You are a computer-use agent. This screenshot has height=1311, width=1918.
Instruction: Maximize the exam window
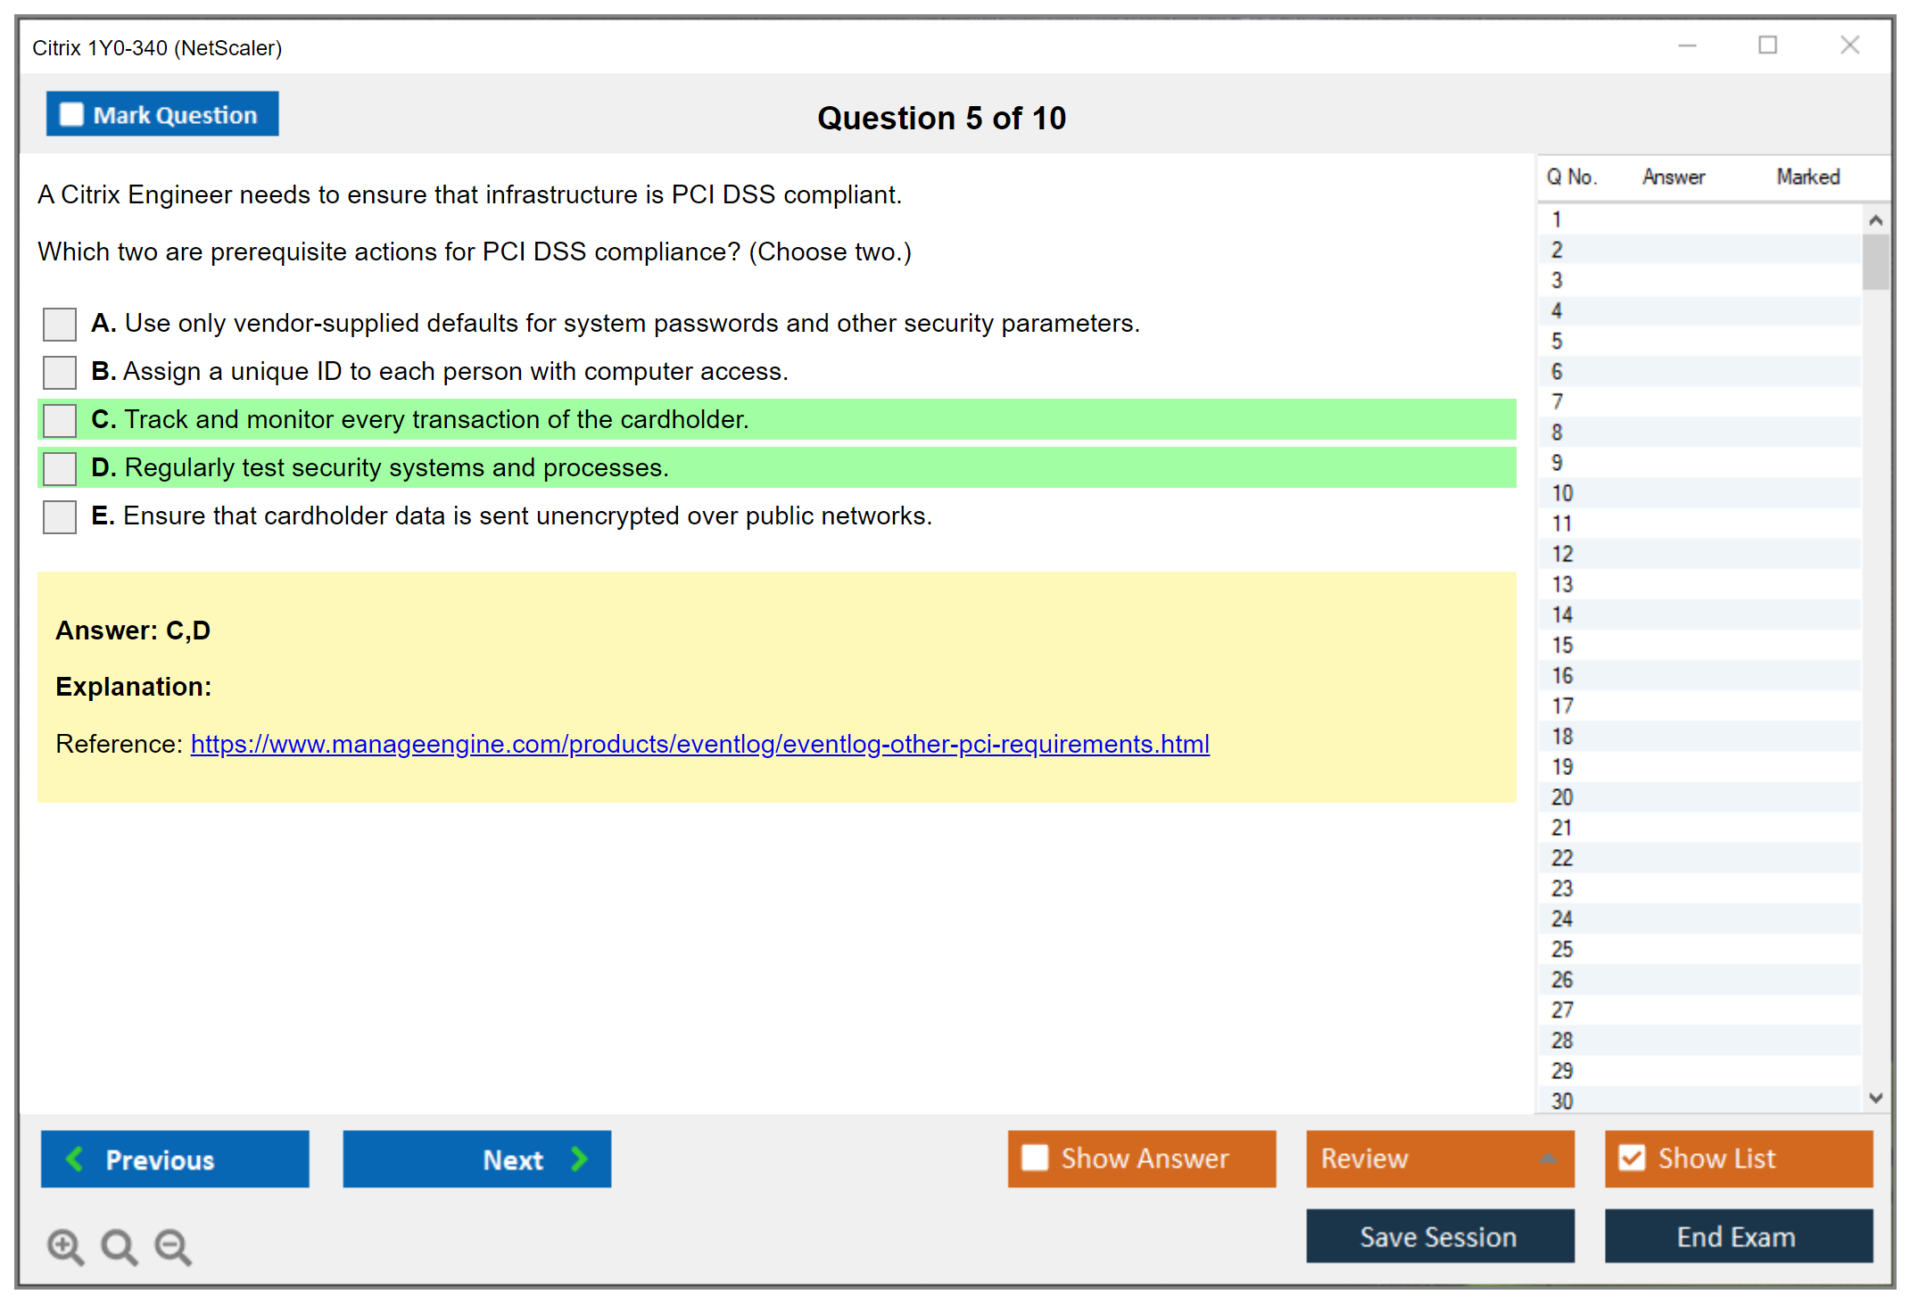[1767, 45]
